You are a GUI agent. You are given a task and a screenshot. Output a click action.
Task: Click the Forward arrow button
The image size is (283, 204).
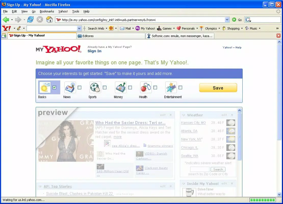[18, 19]
